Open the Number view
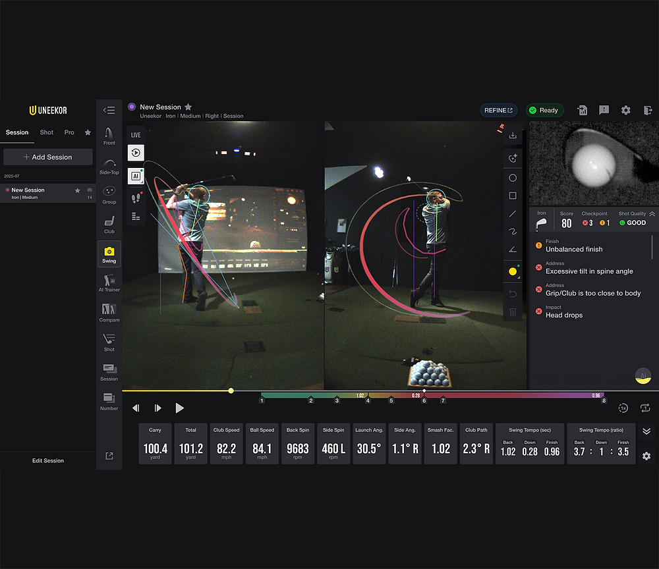This screenshot has width=659, height=569. pos(109,399)
